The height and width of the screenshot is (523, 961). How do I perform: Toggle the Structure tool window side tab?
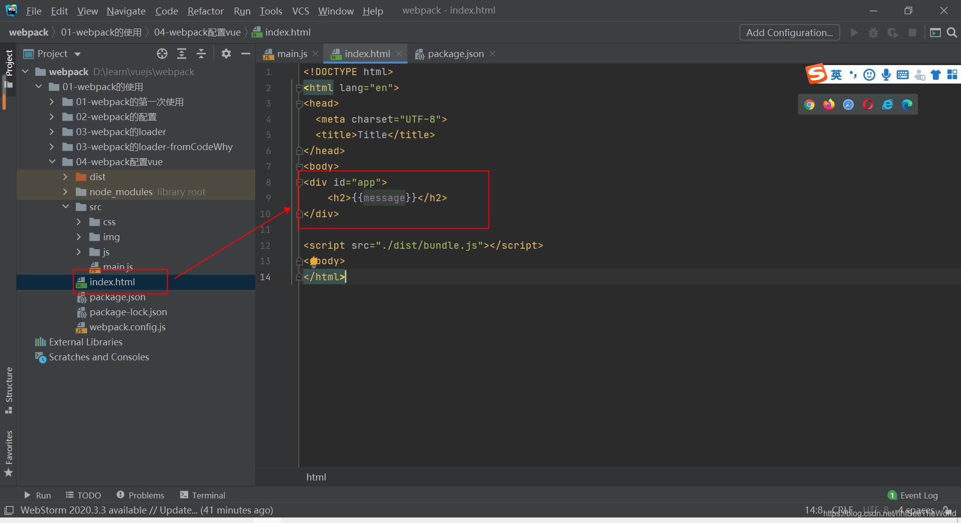9,390
